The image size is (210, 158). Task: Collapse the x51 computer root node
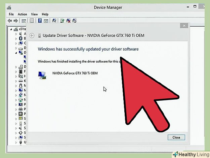11,29
